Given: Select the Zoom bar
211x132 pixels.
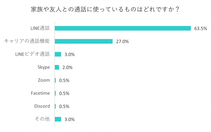Looking at the screenshot, I should [x=55, y=80].
